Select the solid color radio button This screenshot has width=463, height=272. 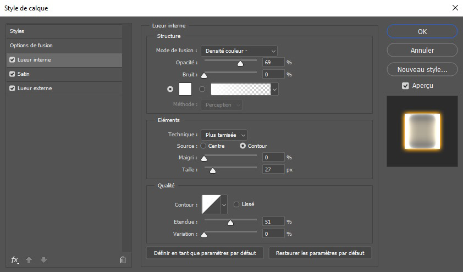click(170, 89)
